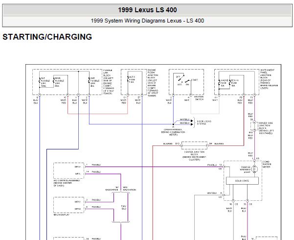Click the charge warning light bulb symbol
294x240 pixels.
coord(254,169)
